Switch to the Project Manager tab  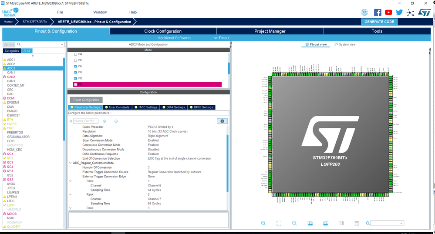click(x=270, y=31)
